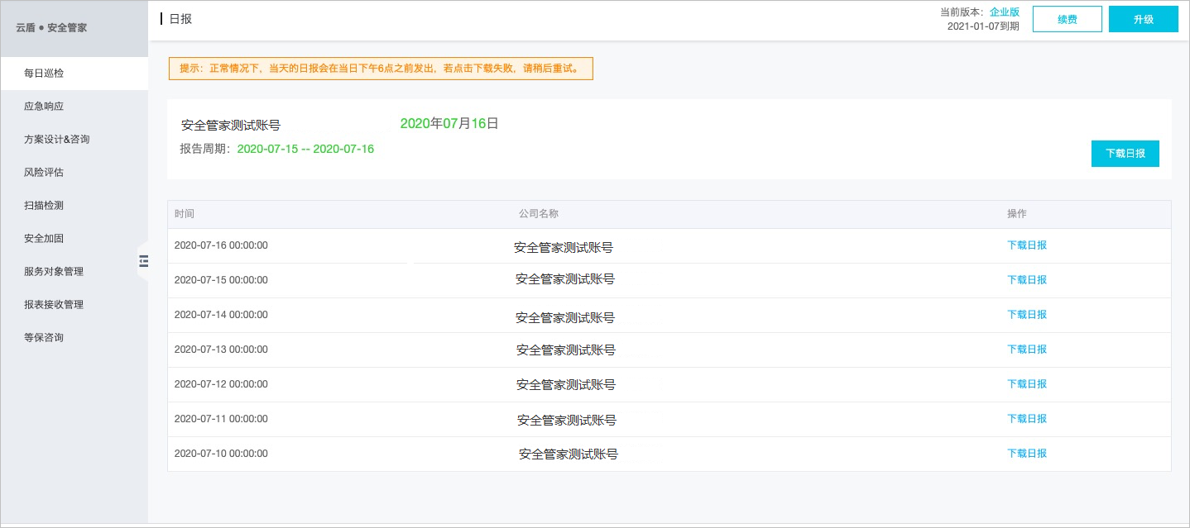
Task: Open the 企业版 version link
Action: coord(1005,12)
